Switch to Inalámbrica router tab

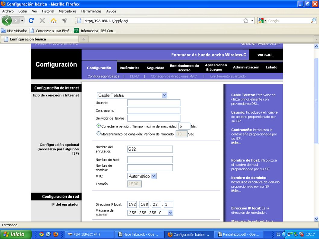click(x=129, y=68)
